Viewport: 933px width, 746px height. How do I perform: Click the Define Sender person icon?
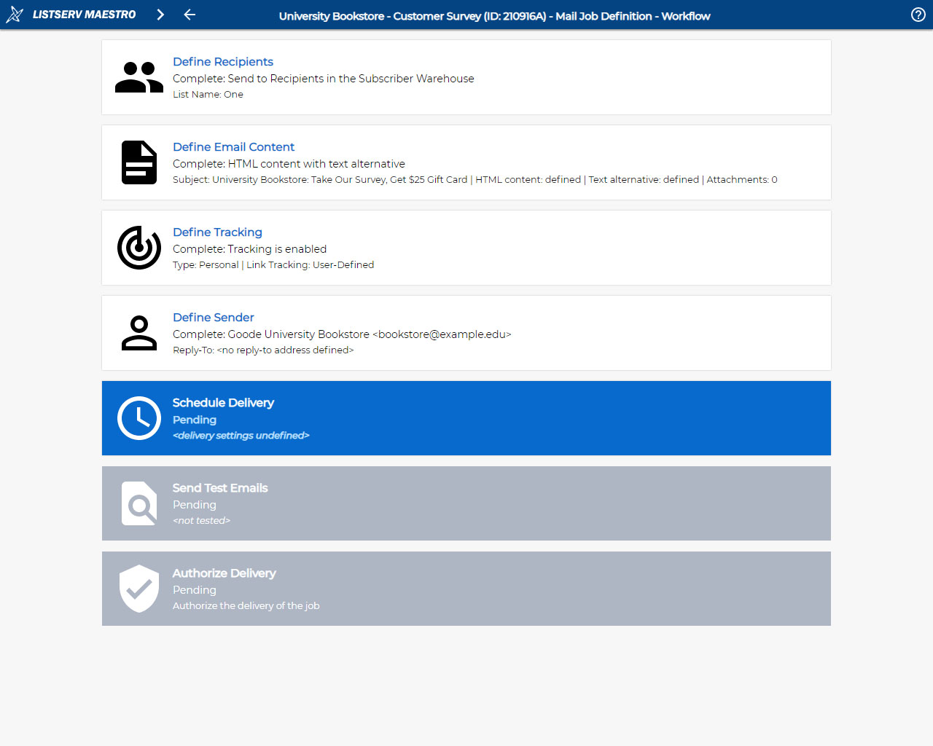139,333
